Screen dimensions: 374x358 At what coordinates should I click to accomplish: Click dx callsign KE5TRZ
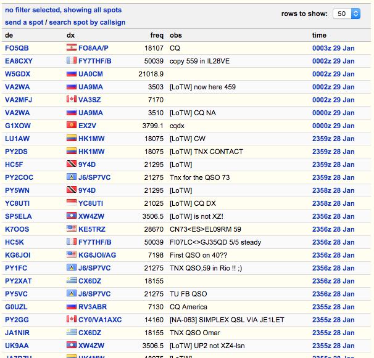(91, 229)
